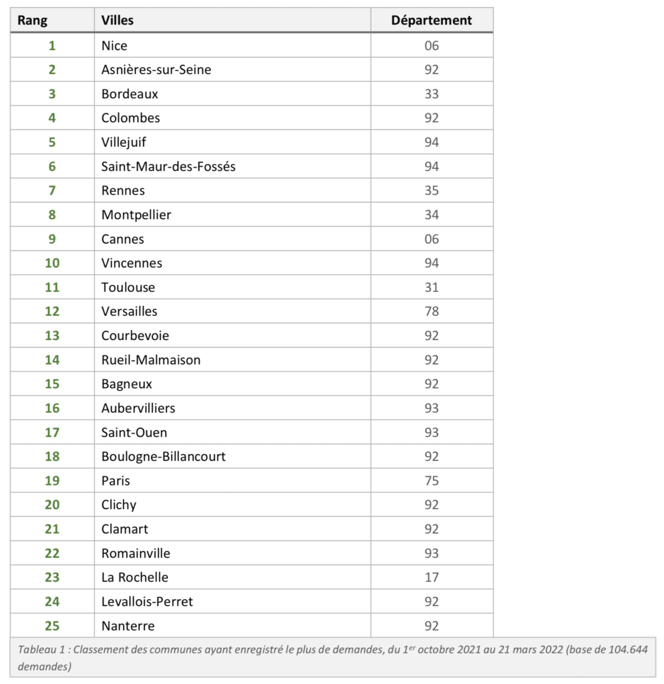Screen dimensions: 664x684
Task: Select department 78 next to Versailles
Action: [x=432, y=311]
